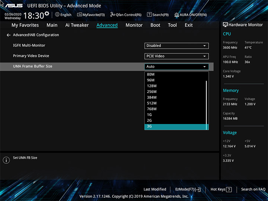Select the Advanced tab

107,25
